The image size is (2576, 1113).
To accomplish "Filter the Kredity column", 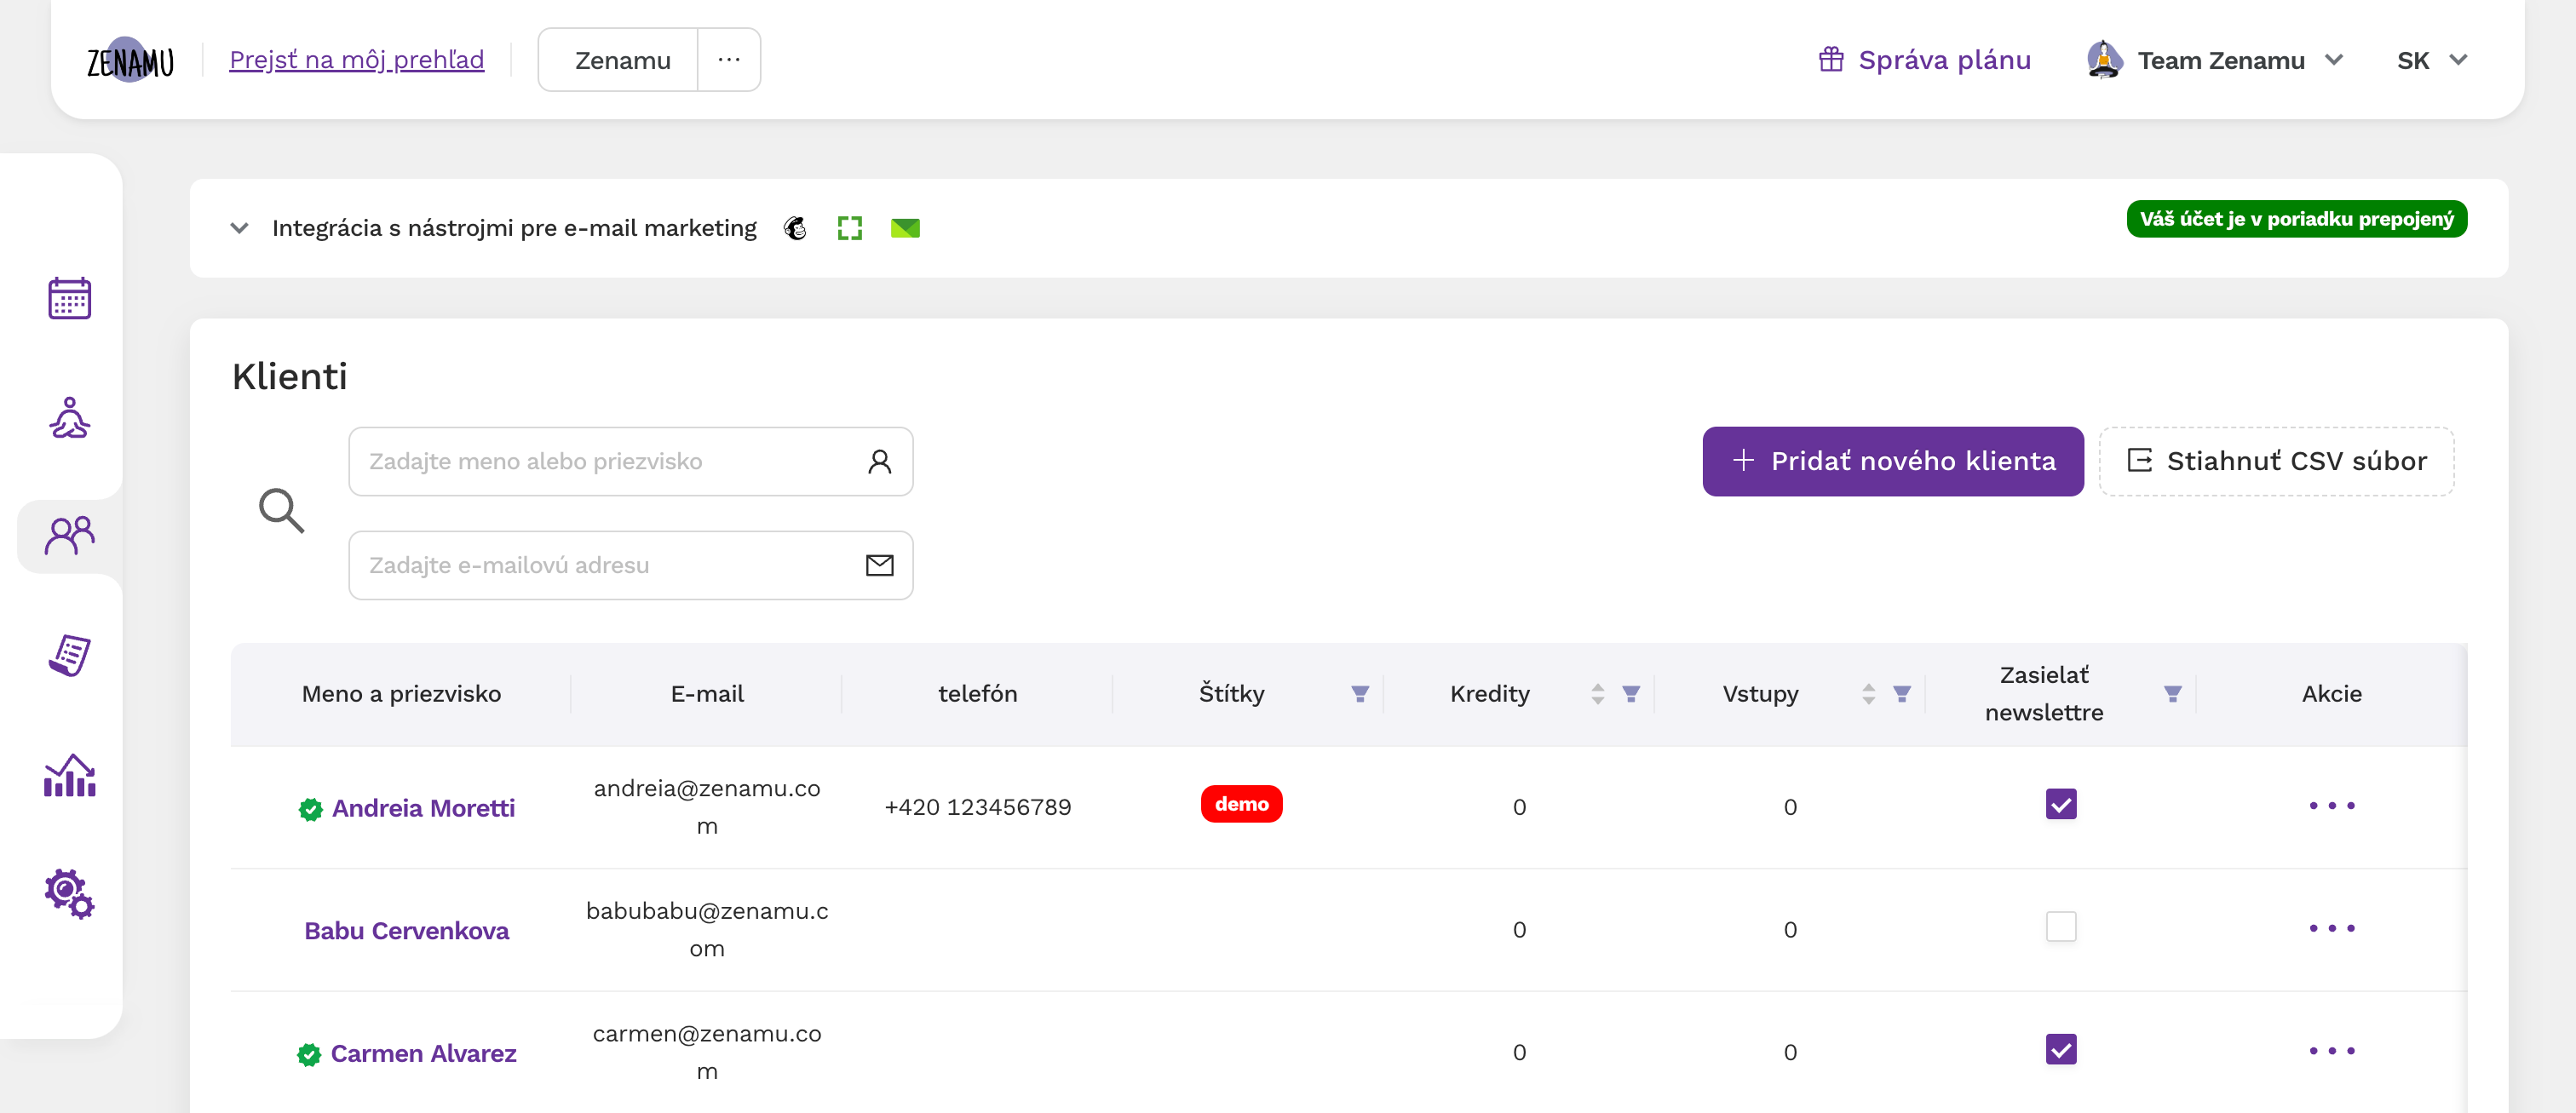I will (1631, 694).
